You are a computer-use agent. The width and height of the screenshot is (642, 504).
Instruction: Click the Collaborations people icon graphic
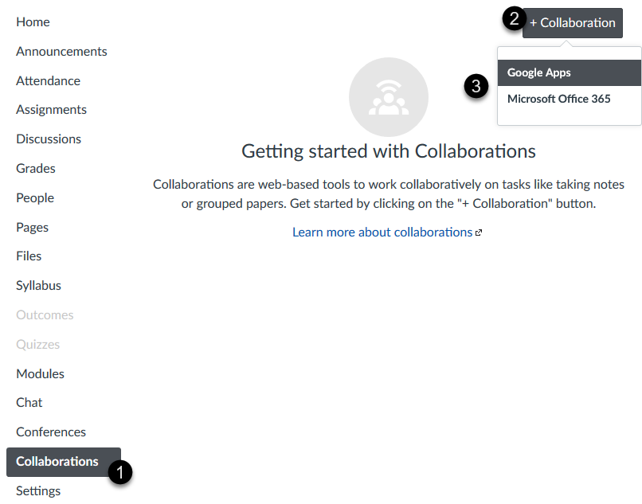click(388, 96)
